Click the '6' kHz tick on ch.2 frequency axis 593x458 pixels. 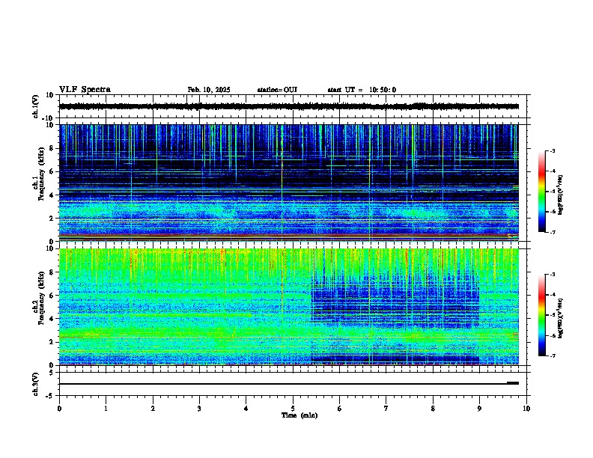[x=52, y=296]
